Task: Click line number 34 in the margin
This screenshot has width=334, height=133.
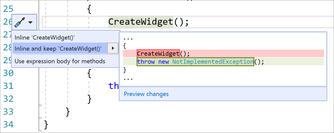Action: point(8,124)
